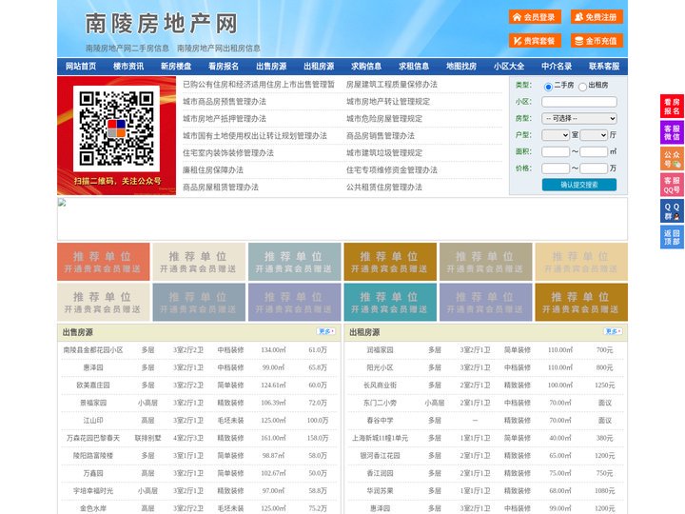Open the 房型 可选择 dropdown

pos(579,118)
